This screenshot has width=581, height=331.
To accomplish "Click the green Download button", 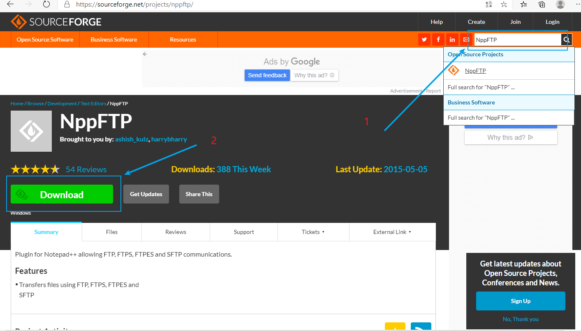I will (x=62, y=194).
